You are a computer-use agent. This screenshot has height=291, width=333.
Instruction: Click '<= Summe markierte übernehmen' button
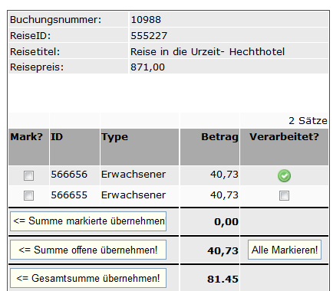point(88,221)
